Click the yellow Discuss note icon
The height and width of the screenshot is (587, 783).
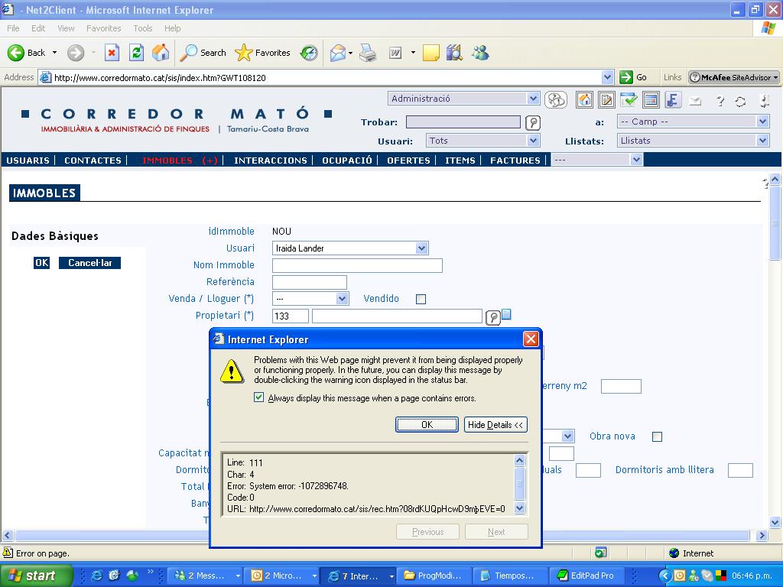click(x=431, y=53)
